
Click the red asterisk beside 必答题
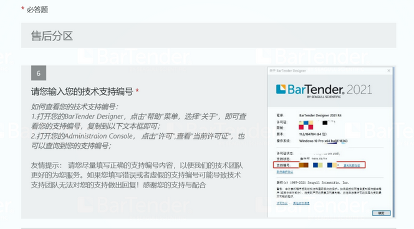pyautogui.click(x=22, y=9)
